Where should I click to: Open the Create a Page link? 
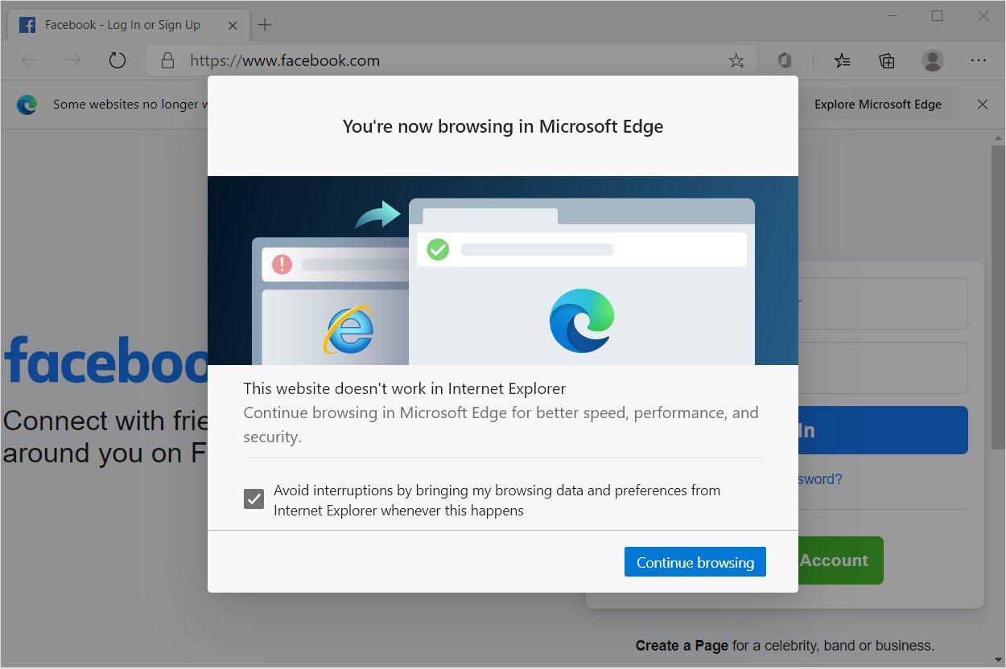[681, 645]
